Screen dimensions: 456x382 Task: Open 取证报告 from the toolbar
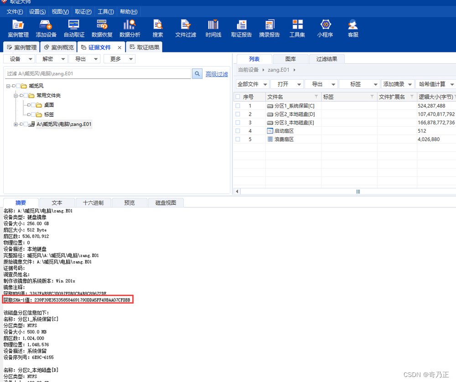click(x=241, y=28)
